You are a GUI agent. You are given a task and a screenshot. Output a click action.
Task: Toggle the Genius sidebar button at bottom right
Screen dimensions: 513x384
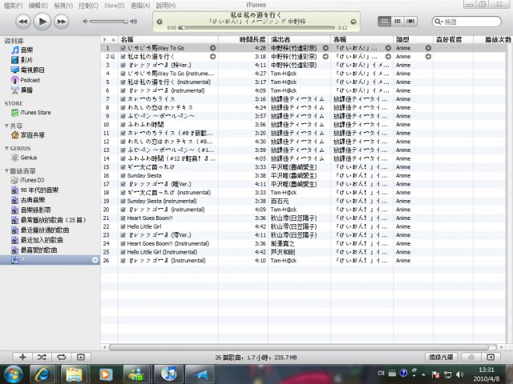pos(491,358)
